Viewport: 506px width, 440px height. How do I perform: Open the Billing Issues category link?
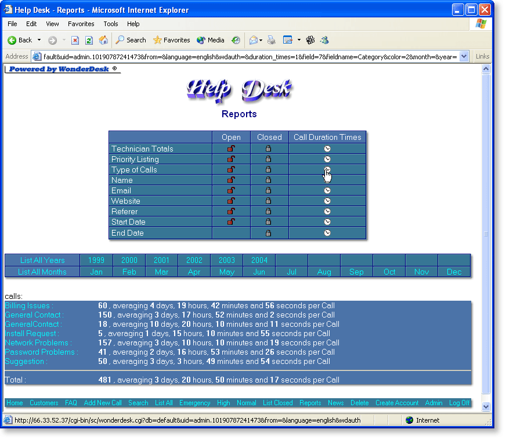29,306
